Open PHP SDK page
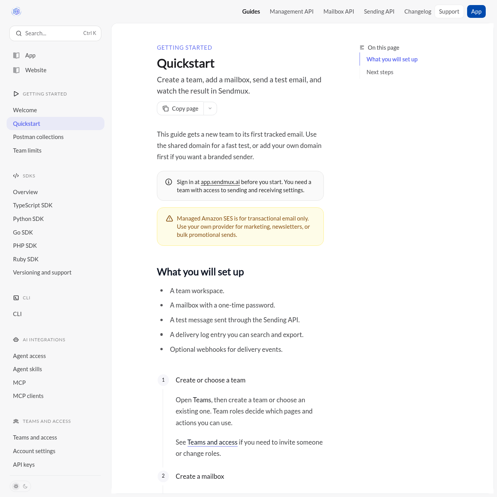Viewport: 497px width, 497px height. tap(56, 246)
